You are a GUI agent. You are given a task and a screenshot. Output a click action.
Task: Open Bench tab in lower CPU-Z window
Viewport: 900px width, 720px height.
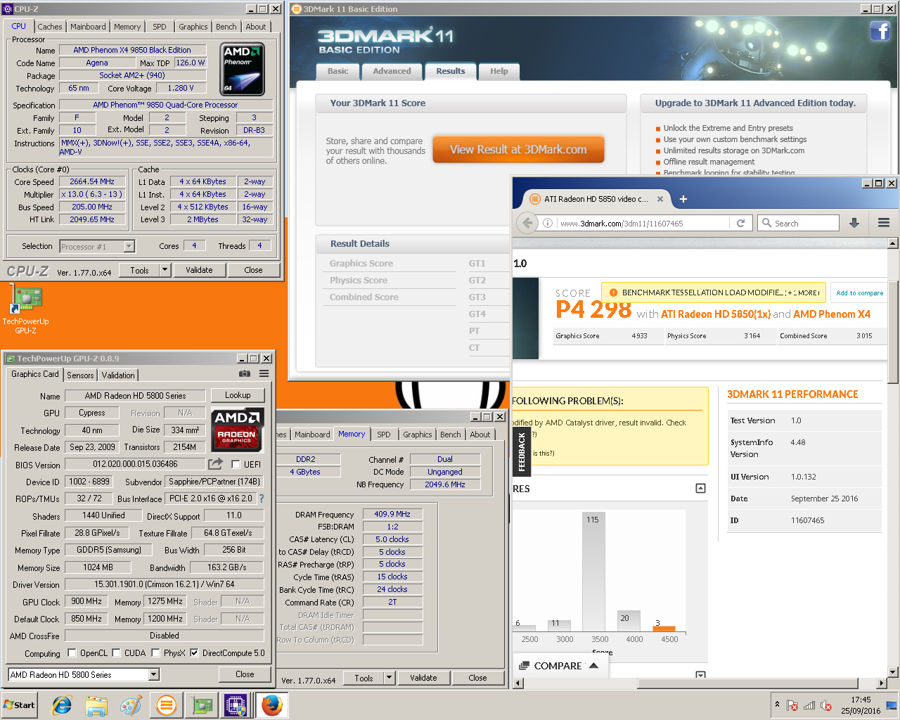(451, 435)
